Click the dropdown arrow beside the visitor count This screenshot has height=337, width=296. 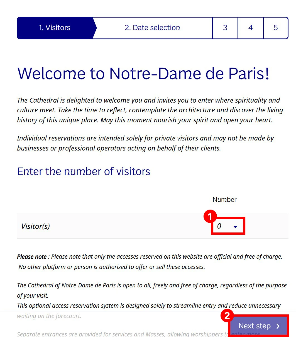click(x=235, y=227)
